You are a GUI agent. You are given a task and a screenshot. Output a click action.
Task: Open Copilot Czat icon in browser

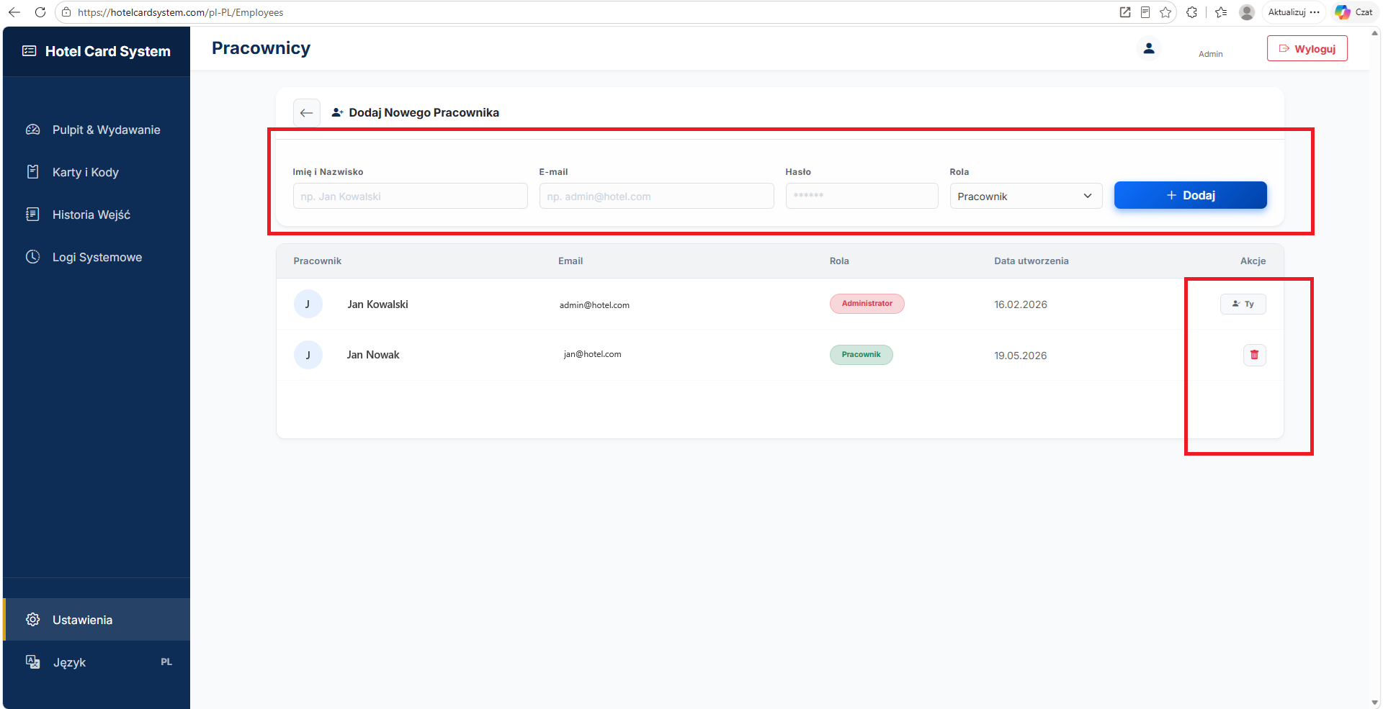pyautogui.click(x=1343, y=12)
